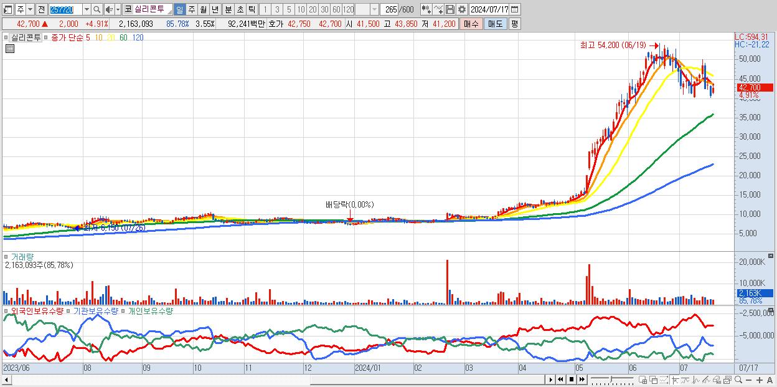Click the 실리콘투 chart legend label

[26, 37]
